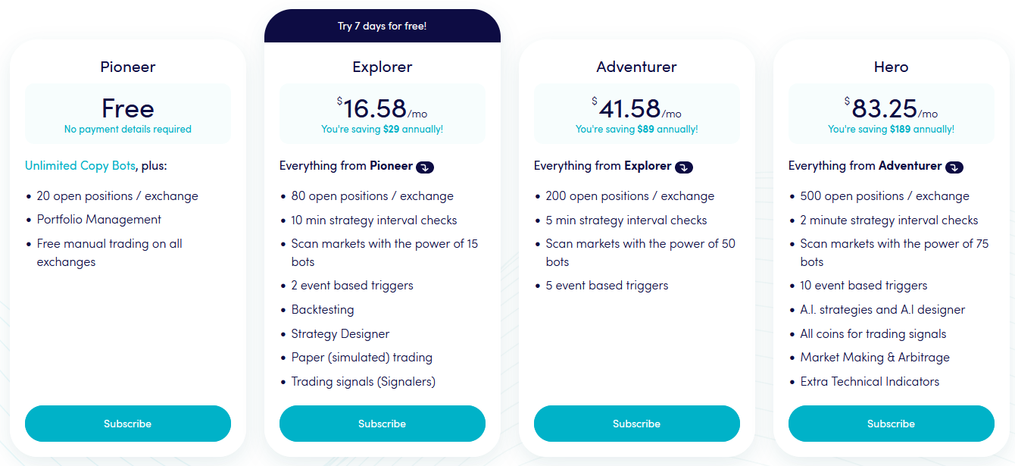Click the 'Market Making & Arbitrage' feature
This screenshot has width=1015, height=466.
(x=875, y=357)
